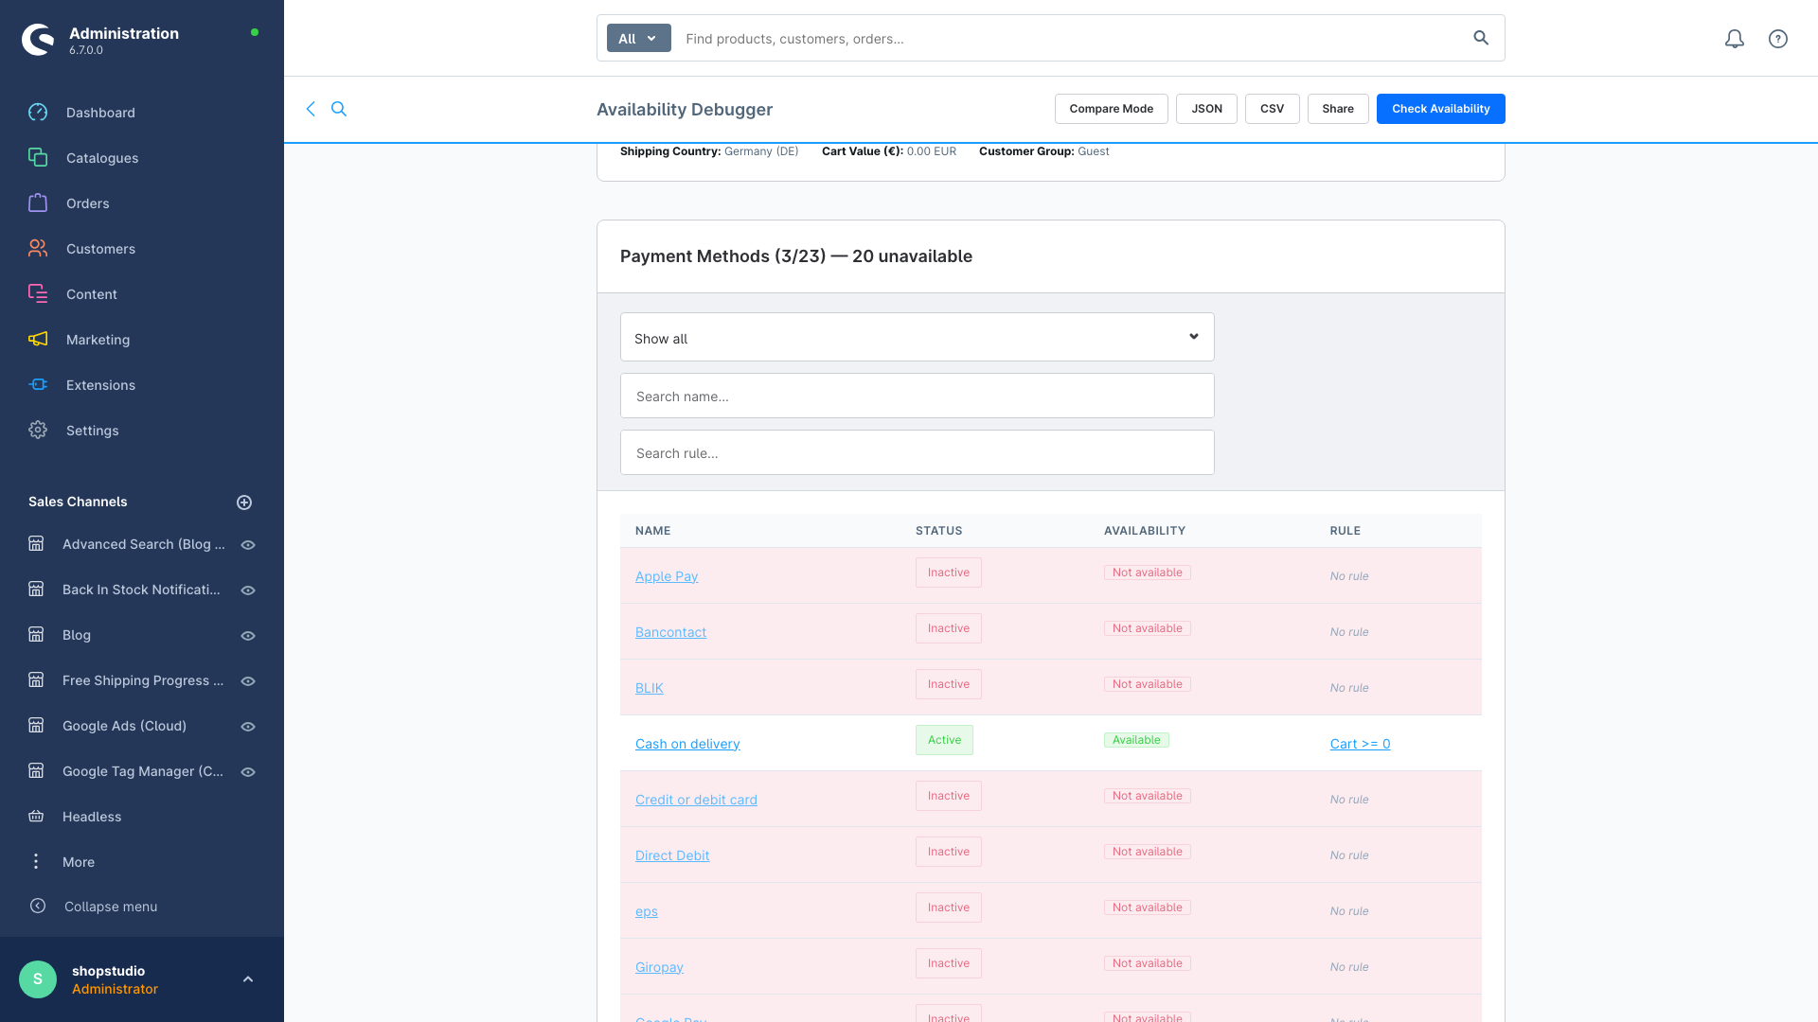Open Dashboard menu item
The image size is (1818, 1022).
point(100,113)
